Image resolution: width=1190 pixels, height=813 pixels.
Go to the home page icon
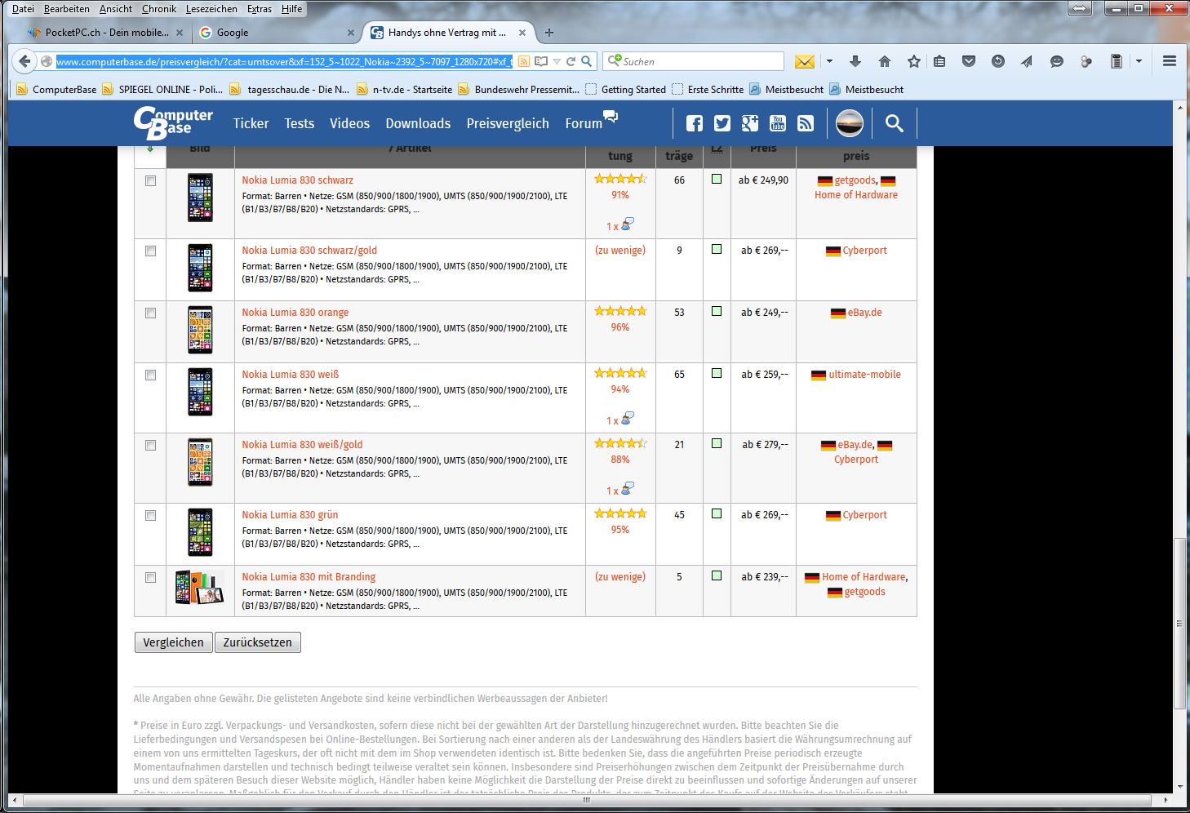tap(885, 61)
